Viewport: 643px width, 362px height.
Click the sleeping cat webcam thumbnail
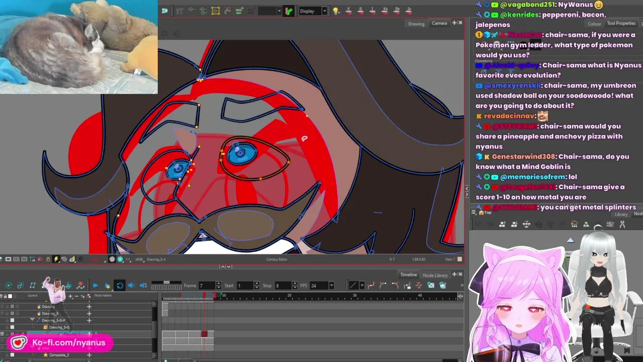coord(79,47)
